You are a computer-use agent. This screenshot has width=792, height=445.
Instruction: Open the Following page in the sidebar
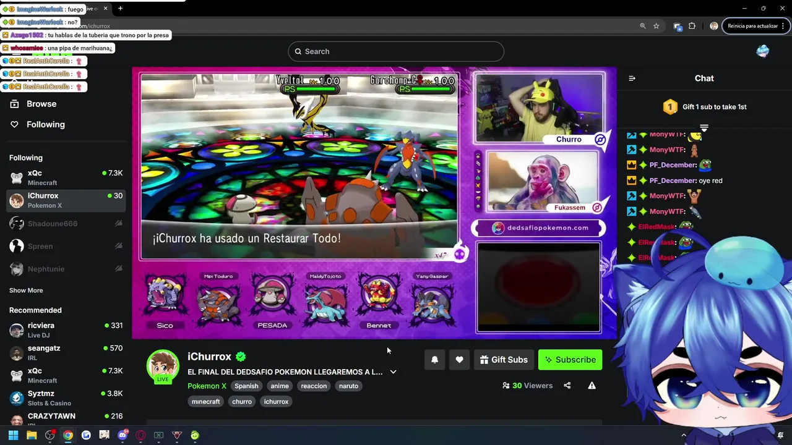tap(46, 124)
